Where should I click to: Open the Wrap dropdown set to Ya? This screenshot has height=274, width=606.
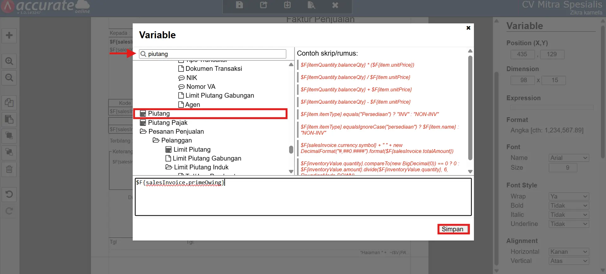click(x=569, y=197)
